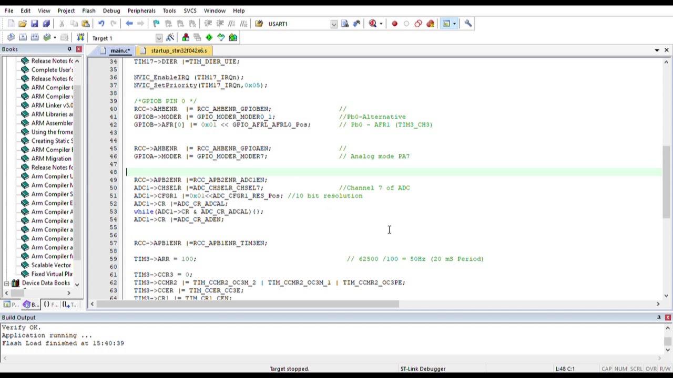Toggle auto-hide pin on Build Output panel
This screenshot has height=378, width=673.
coord(659,318)
